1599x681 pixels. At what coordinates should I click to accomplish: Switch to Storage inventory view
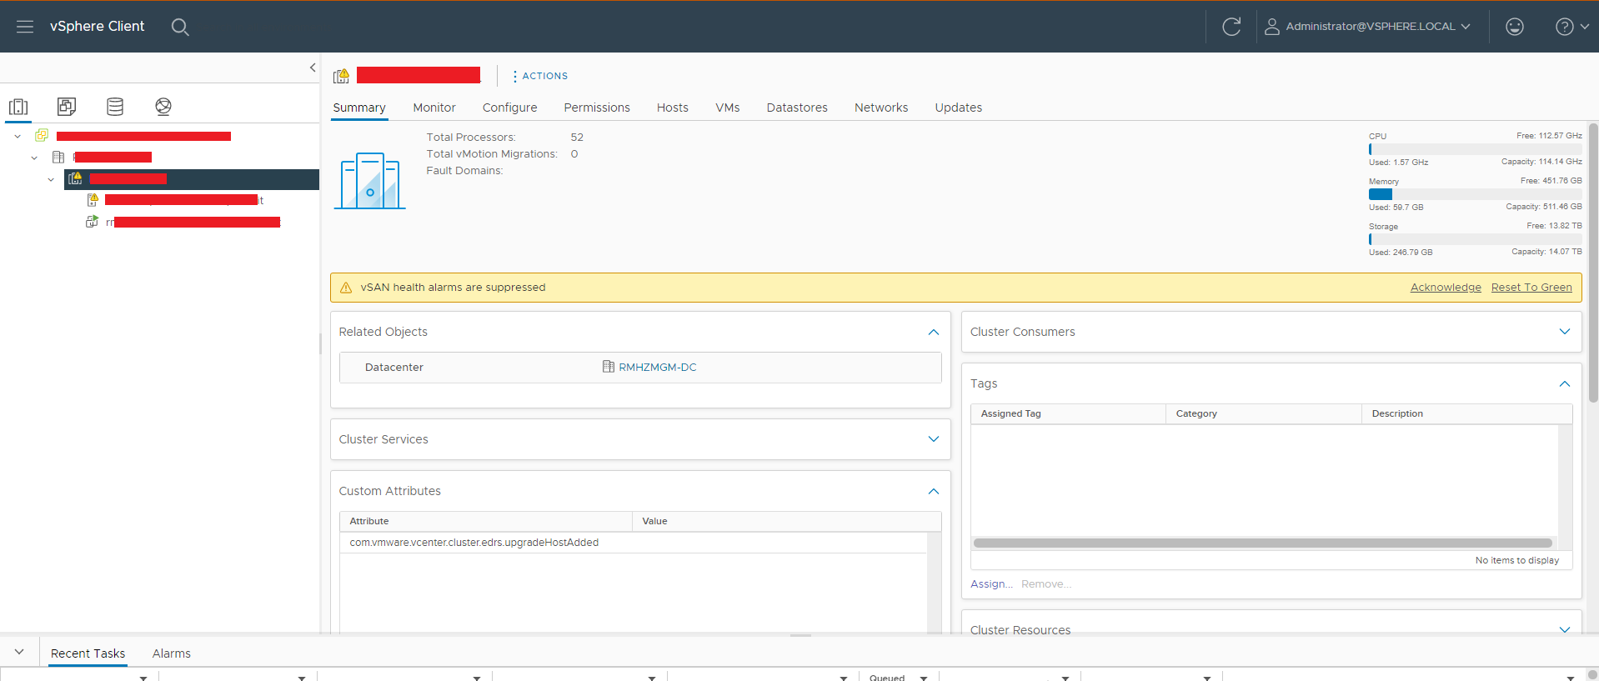tap(115, 107)
